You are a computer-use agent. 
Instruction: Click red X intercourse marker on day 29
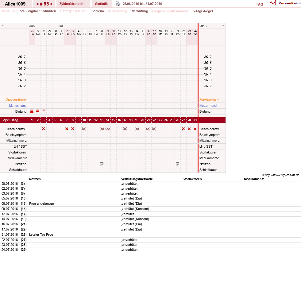(195, 129)
